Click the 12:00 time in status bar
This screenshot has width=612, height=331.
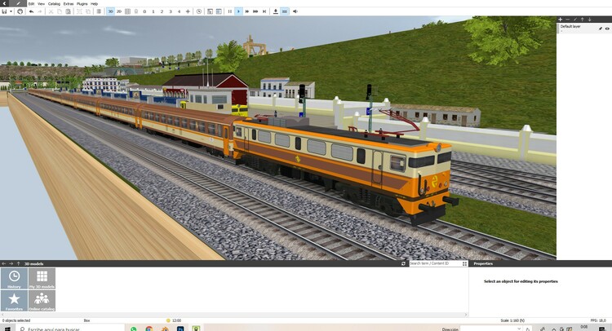(176, 321)
